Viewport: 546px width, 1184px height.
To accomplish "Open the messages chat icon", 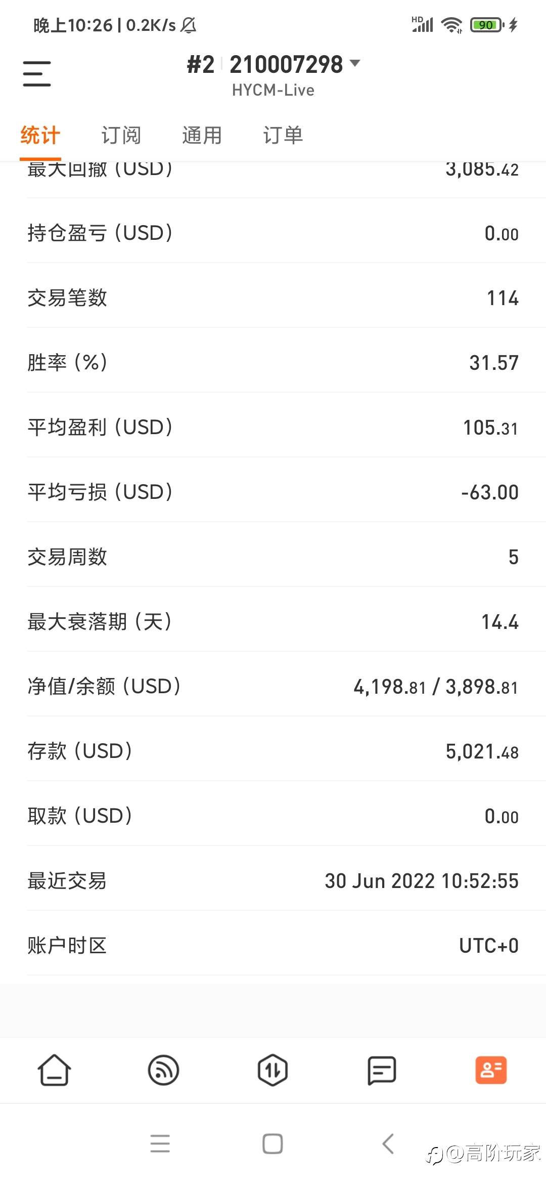I will pos(382,1070).
